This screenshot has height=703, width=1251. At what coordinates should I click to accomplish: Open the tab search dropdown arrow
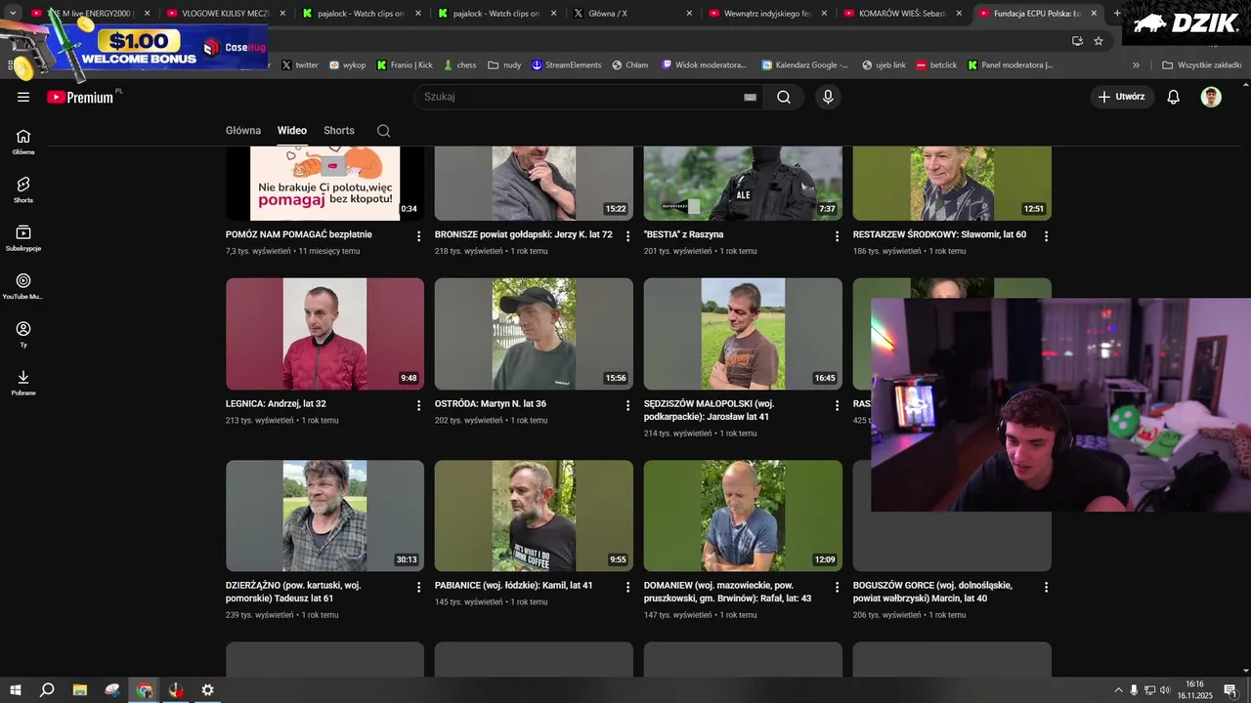(x=13, y=14)
